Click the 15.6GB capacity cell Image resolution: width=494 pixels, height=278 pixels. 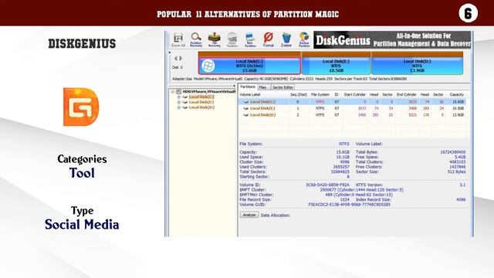[458, 102]
